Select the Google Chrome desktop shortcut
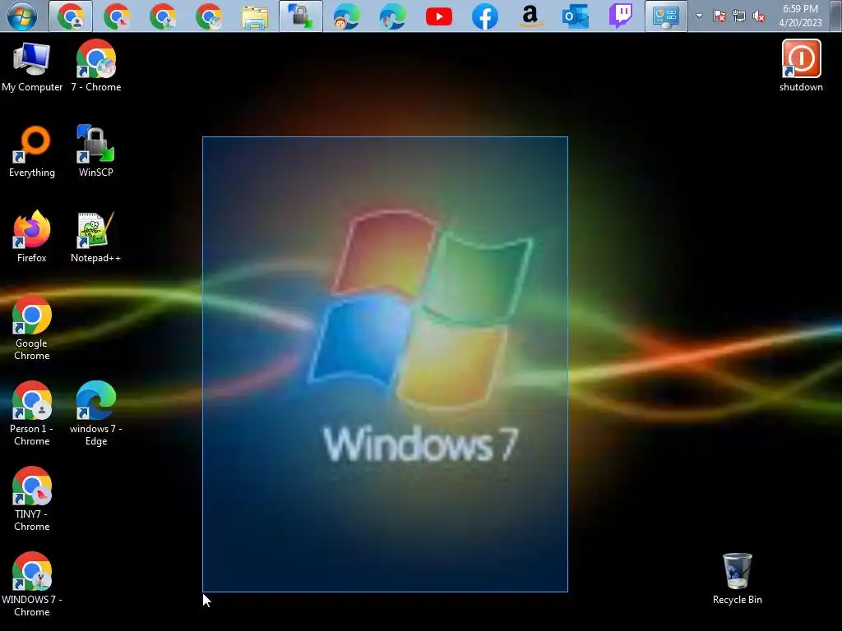842x631 pixels. pos(32,328)
